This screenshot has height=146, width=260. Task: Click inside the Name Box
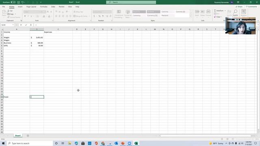[x=7, y=25]
